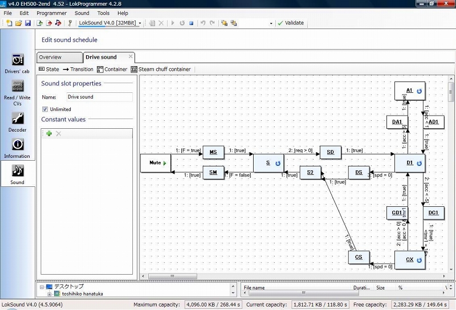The height and width of the screenshot is (310, 456).
Task: Select the Transition tool
Action: [x=78, y=69]
